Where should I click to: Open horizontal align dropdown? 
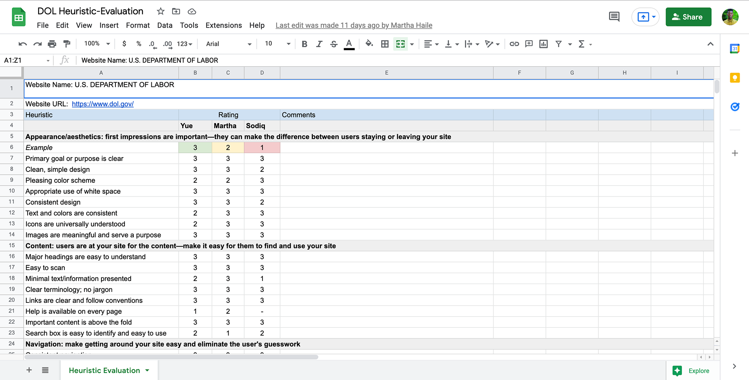click(431, 44)
